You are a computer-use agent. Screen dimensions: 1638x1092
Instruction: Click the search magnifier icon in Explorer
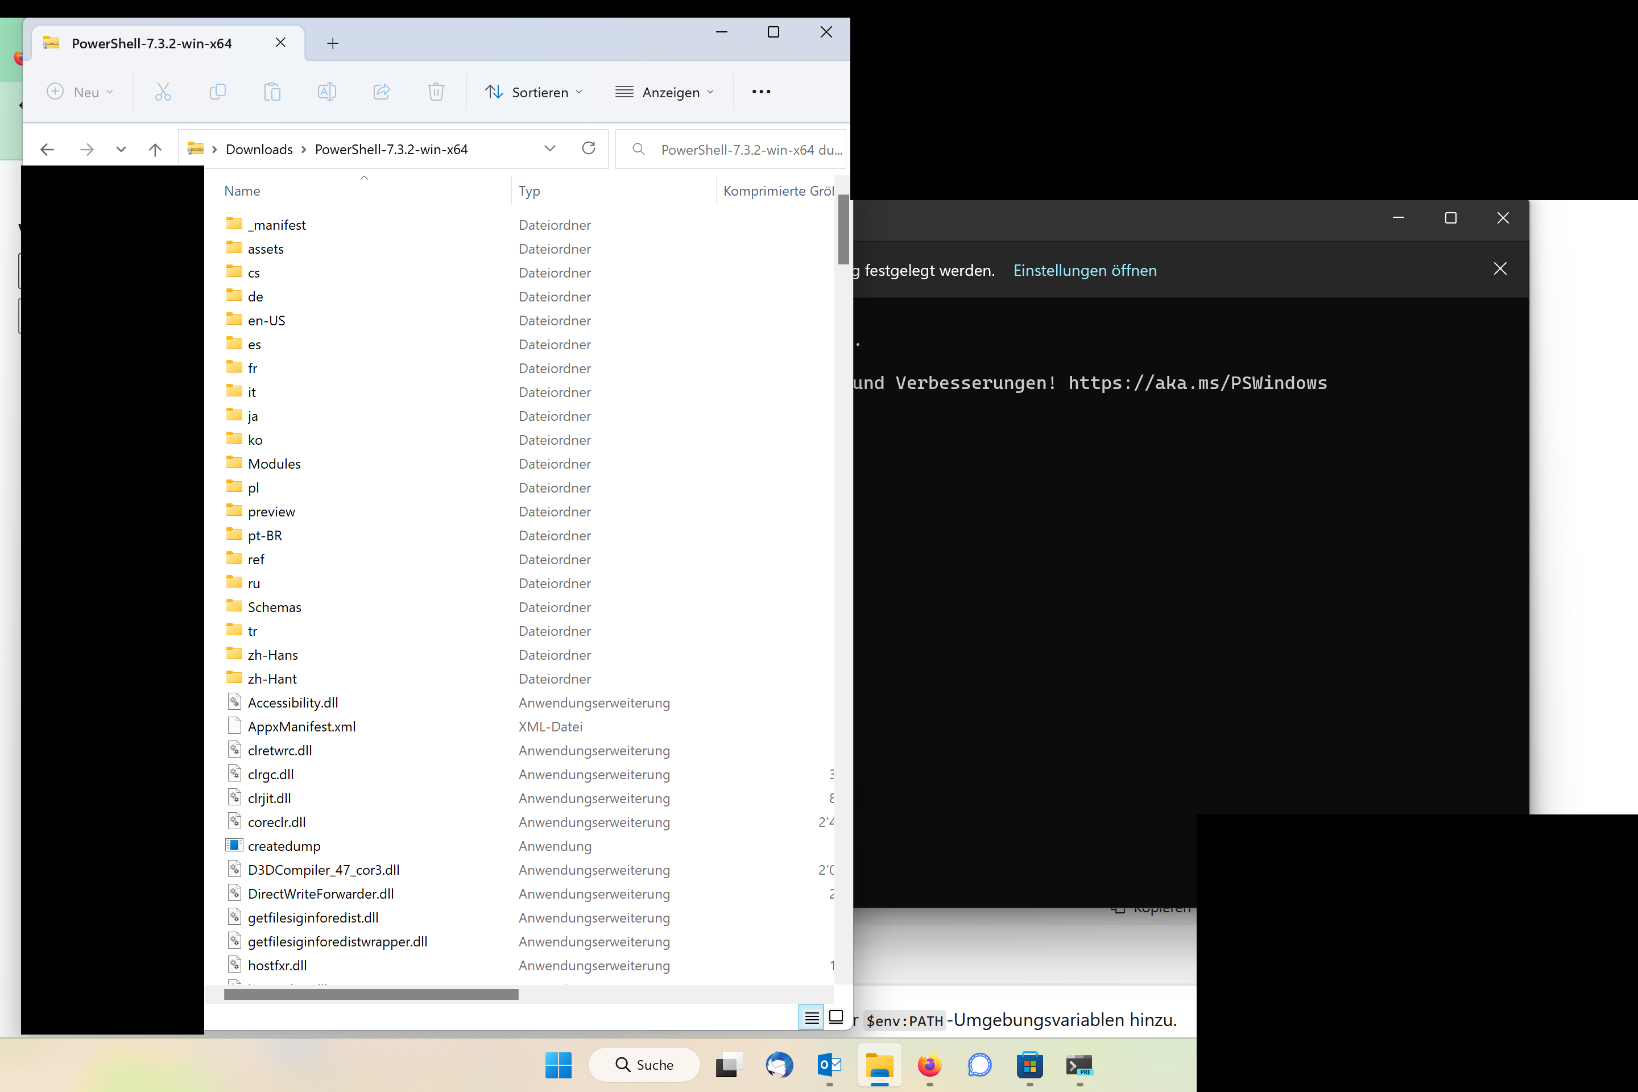tap(638, 149)
